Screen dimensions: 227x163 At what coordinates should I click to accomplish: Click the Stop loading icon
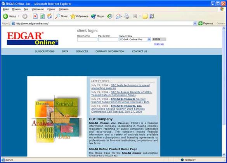35,16
